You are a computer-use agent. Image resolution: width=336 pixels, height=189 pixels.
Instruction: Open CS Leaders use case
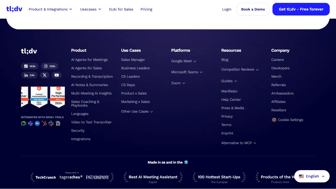[130, 76]
